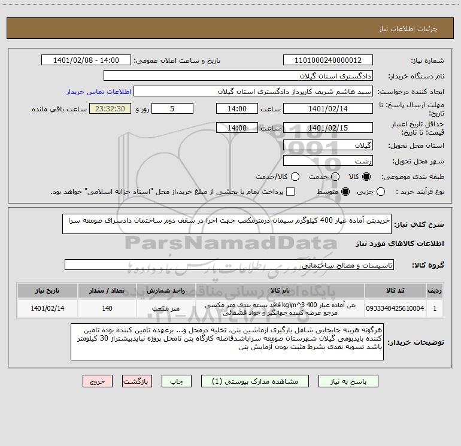Click the general description text box

click(227, 224)
